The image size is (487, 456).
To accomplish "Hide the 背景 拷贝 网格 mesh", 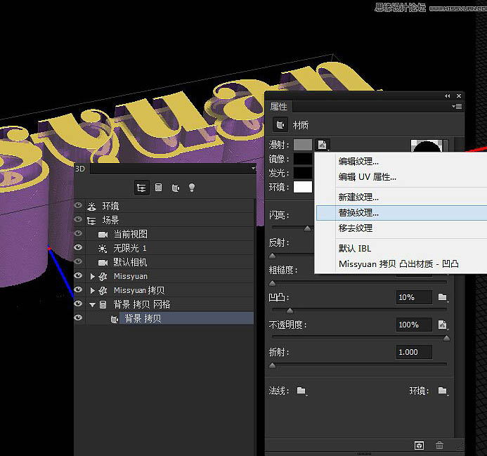I will [78, 304].
